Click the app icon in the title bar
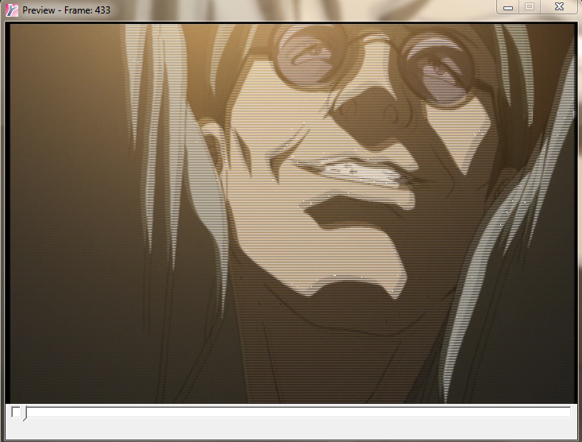Viewport: 582px width, 442px height. 12,10
